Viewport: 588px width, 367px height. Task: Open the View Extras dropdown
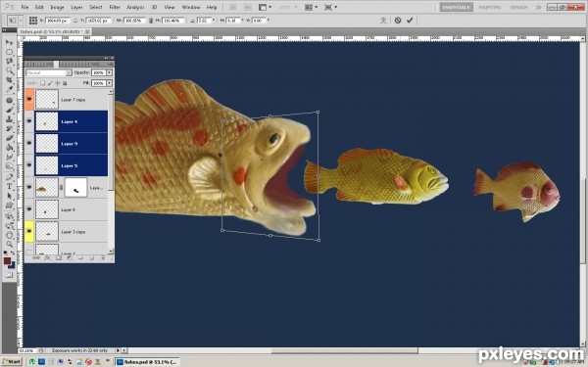[x=265, y=7]
